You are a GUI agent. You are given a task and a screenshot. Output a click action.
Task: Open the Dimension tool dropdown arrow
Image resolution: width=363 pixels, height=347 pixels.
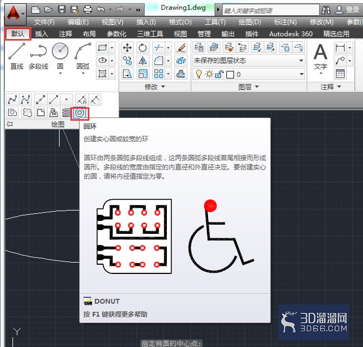(350, 48)
